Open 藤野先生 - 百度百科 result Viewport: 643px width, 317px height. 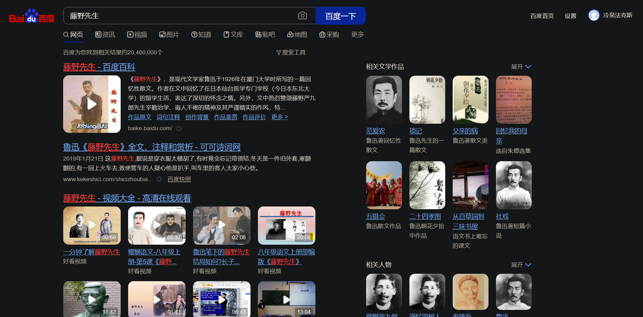(x=99, y=67)
